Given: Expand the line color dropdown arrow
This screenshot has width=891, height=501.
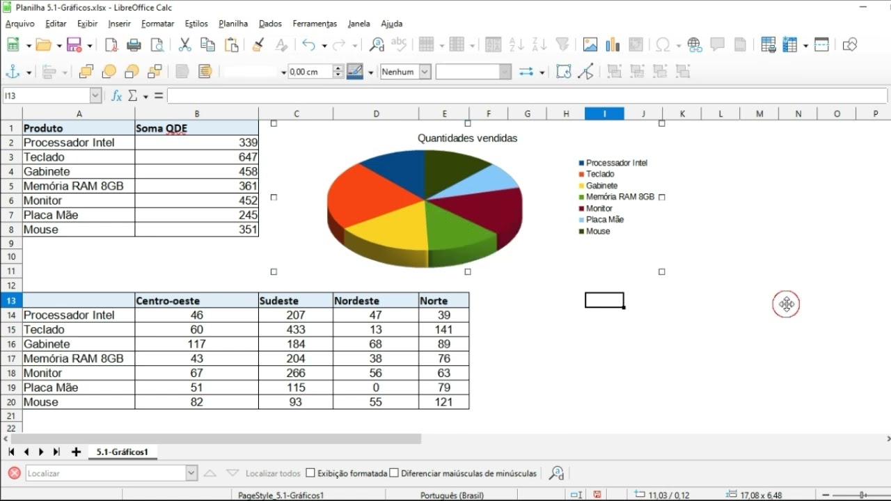Looking at the screenshot, I should point(370,72).
